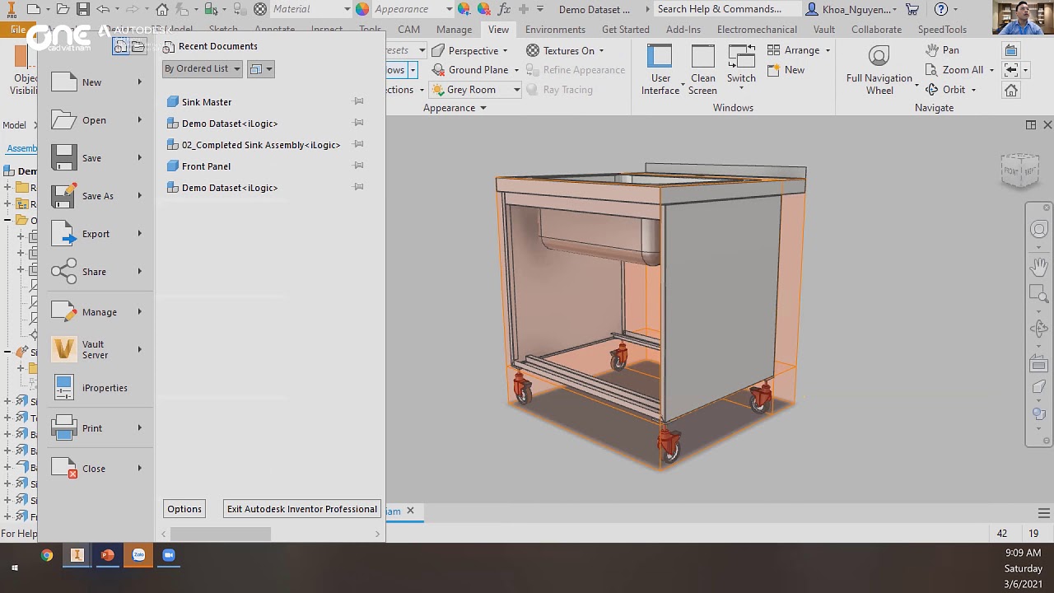
Task: Choose Export in the File menu
Action: click(96, 234)
